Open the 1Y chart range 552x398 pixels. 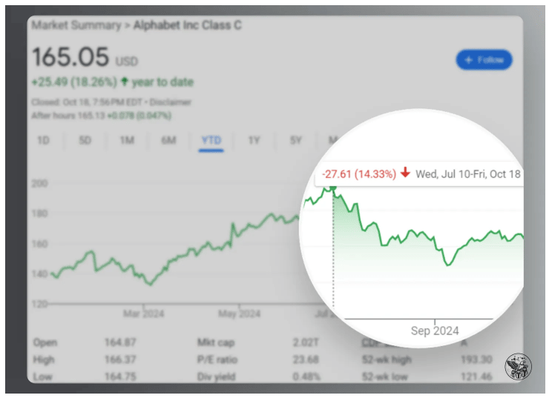tap(254, 139)
